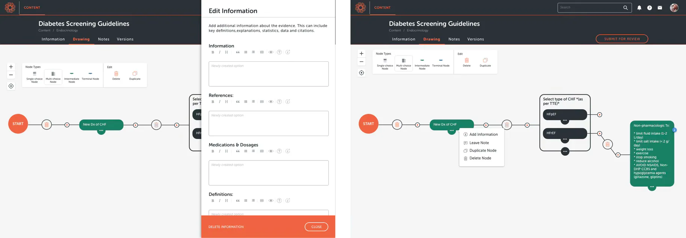Open Notes tab in the Edit Information screen
The height and width of the screenshot is (238, 686).
(104, 39)
